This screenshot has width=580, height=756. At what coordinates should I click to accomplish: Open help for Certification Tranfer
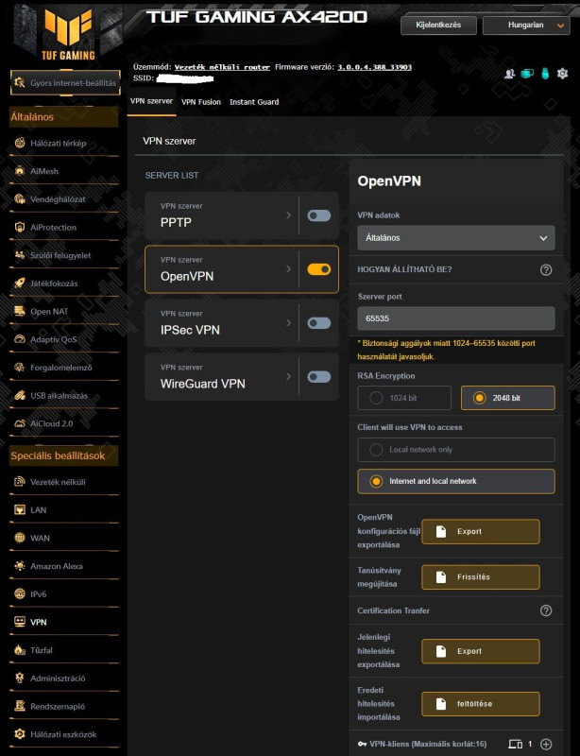pos(546,610)
